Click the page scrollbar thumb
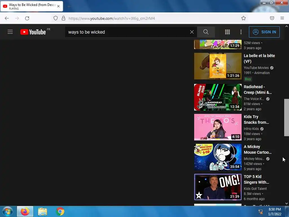The image size is (289, 217). [286, 118]
